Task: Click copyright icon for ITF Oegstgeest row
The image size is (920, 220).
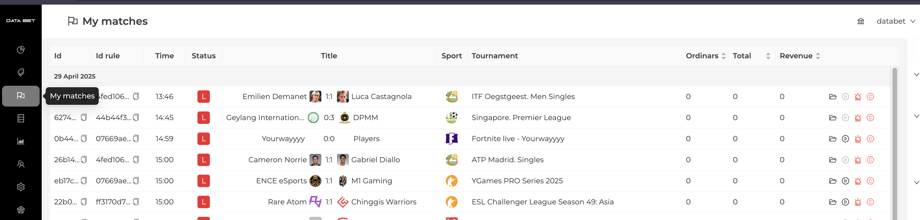Action: [x=870, y=96]
